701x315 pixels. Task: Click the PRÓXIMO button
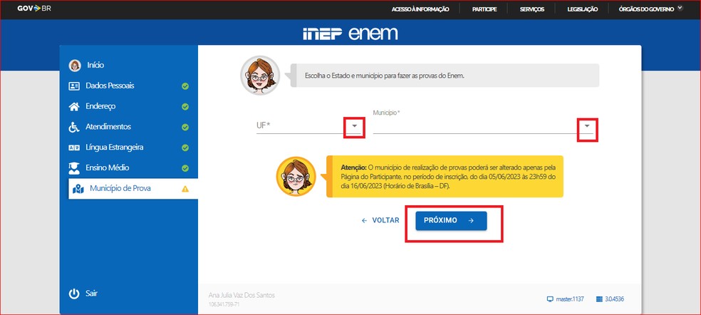pyautogui.click(x=451, y=221)
